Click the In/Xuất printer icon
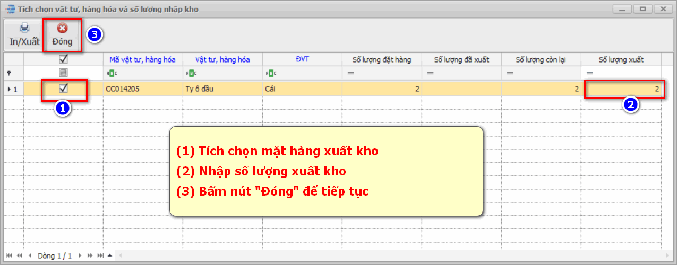The image size is (677, 265). [x=24, y=28]
